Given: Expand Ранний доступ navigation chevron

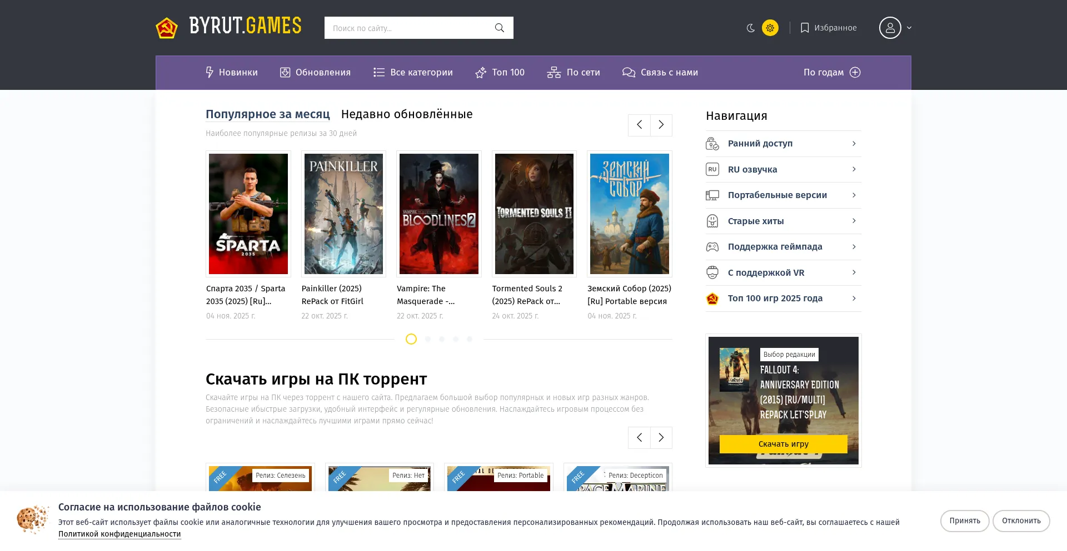Looking at the screenshot, I should 854,144.
